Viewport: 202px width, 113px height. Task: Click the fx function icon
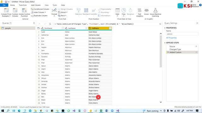pyautogui.click(x=50, y=24)
